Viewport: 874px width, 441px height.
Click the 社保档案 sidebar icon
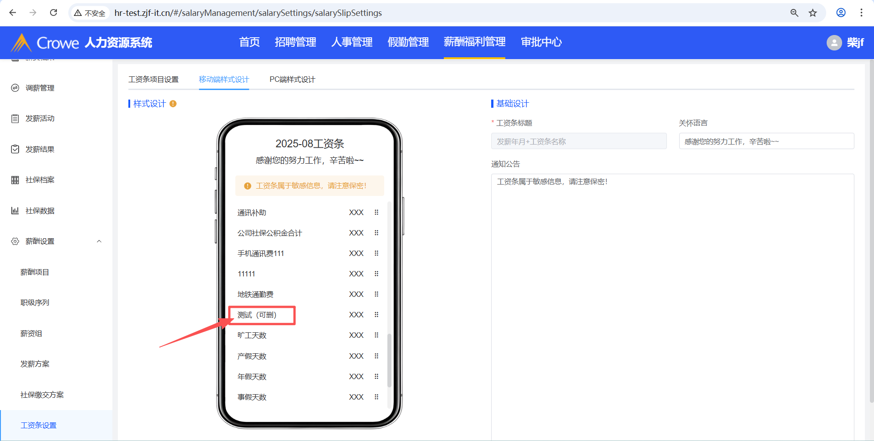(x=15, y=180)
